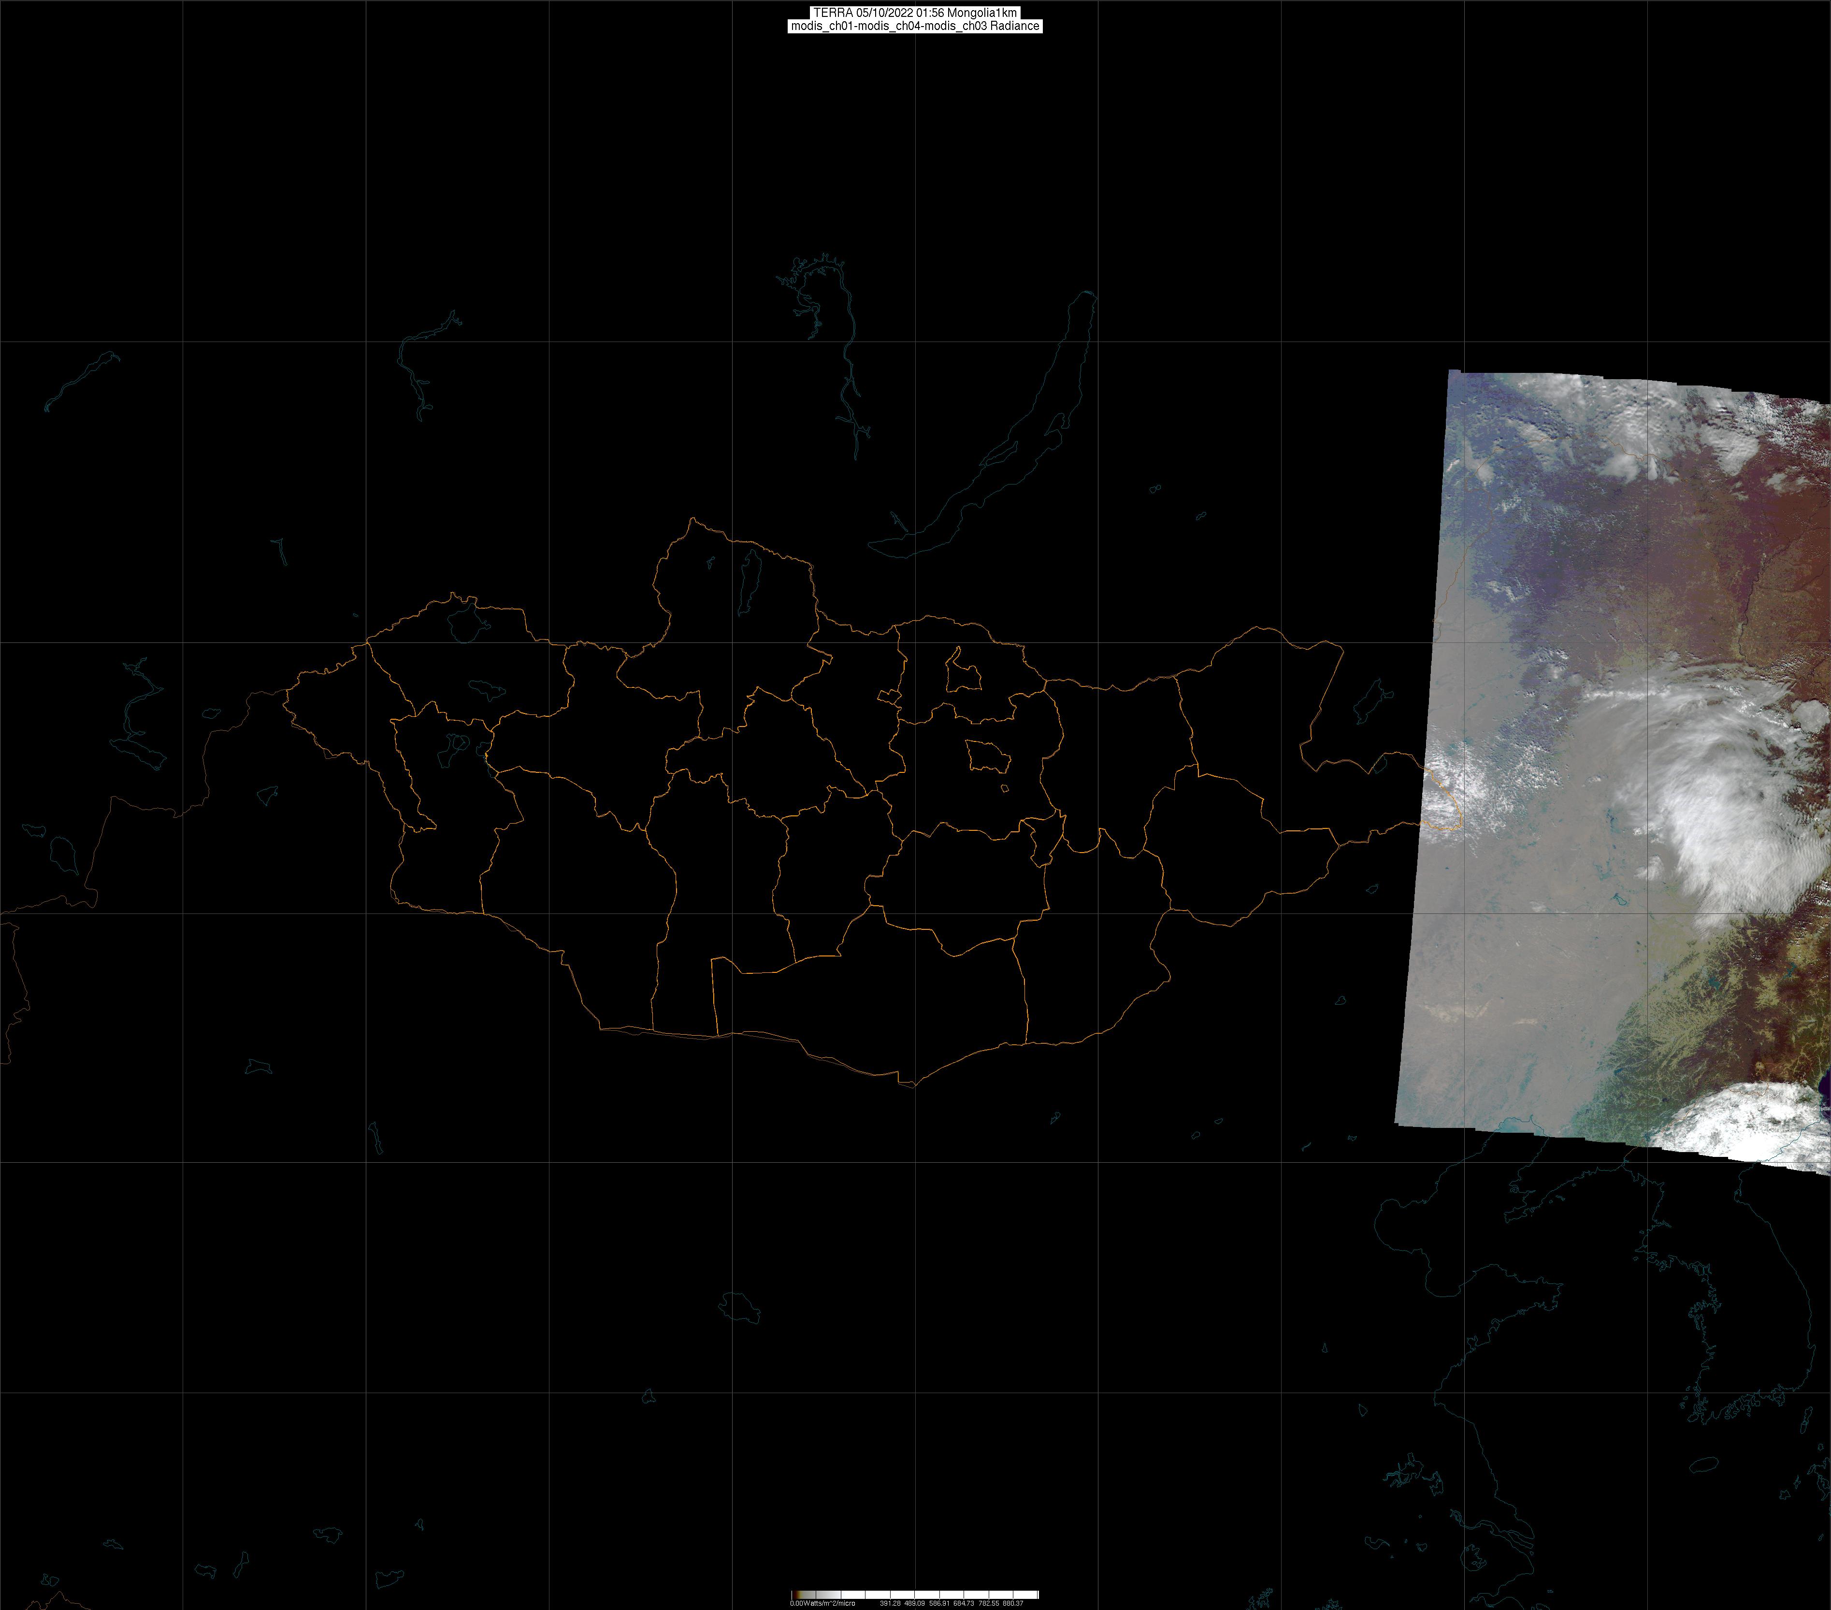
Task: Click the dark red start of the radiance colorbar
Action: click(x=795, y=1595)
